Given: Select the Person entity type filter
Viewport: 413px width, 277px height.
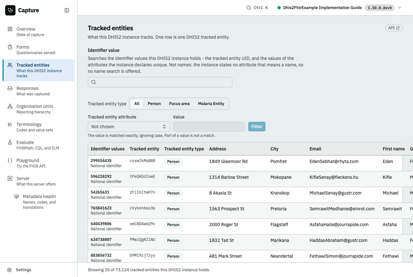Looking at the screenshot, I should [154, 104].
